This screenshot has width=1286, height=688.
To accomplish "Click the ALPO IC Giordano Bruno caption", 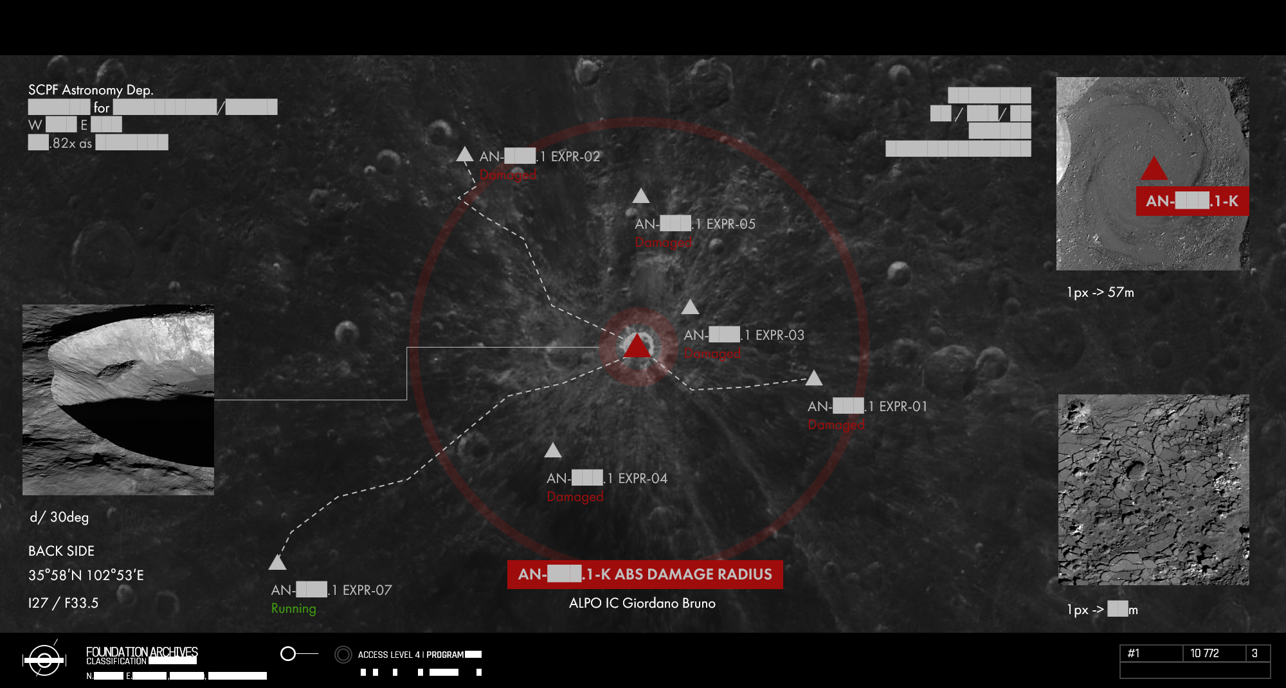I will click(x=642, y=603).
